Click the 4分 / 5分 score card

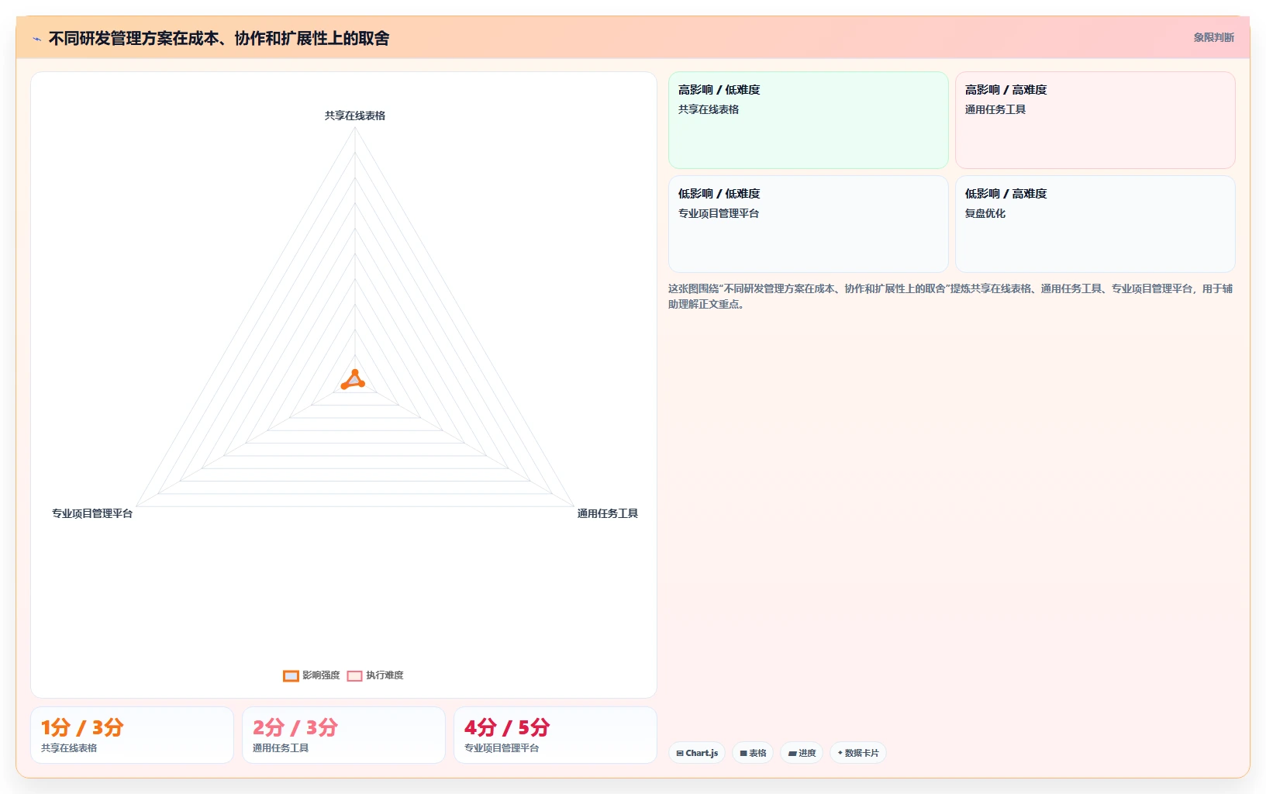coord(555,735)
